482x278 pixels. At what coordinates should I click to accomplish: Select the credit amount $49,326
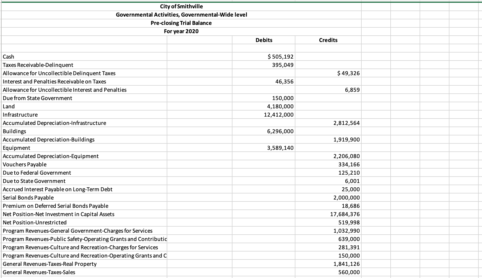(x=349, y=73)
